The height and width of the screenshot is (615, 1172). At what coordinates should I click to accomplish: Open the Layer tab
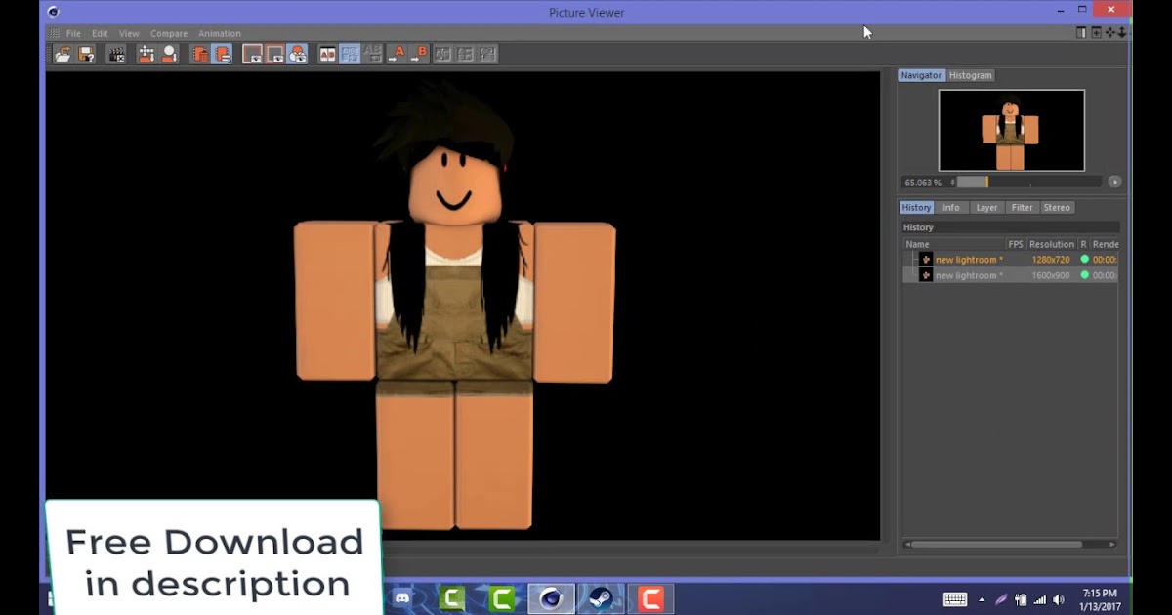click(x=986, y=207)
